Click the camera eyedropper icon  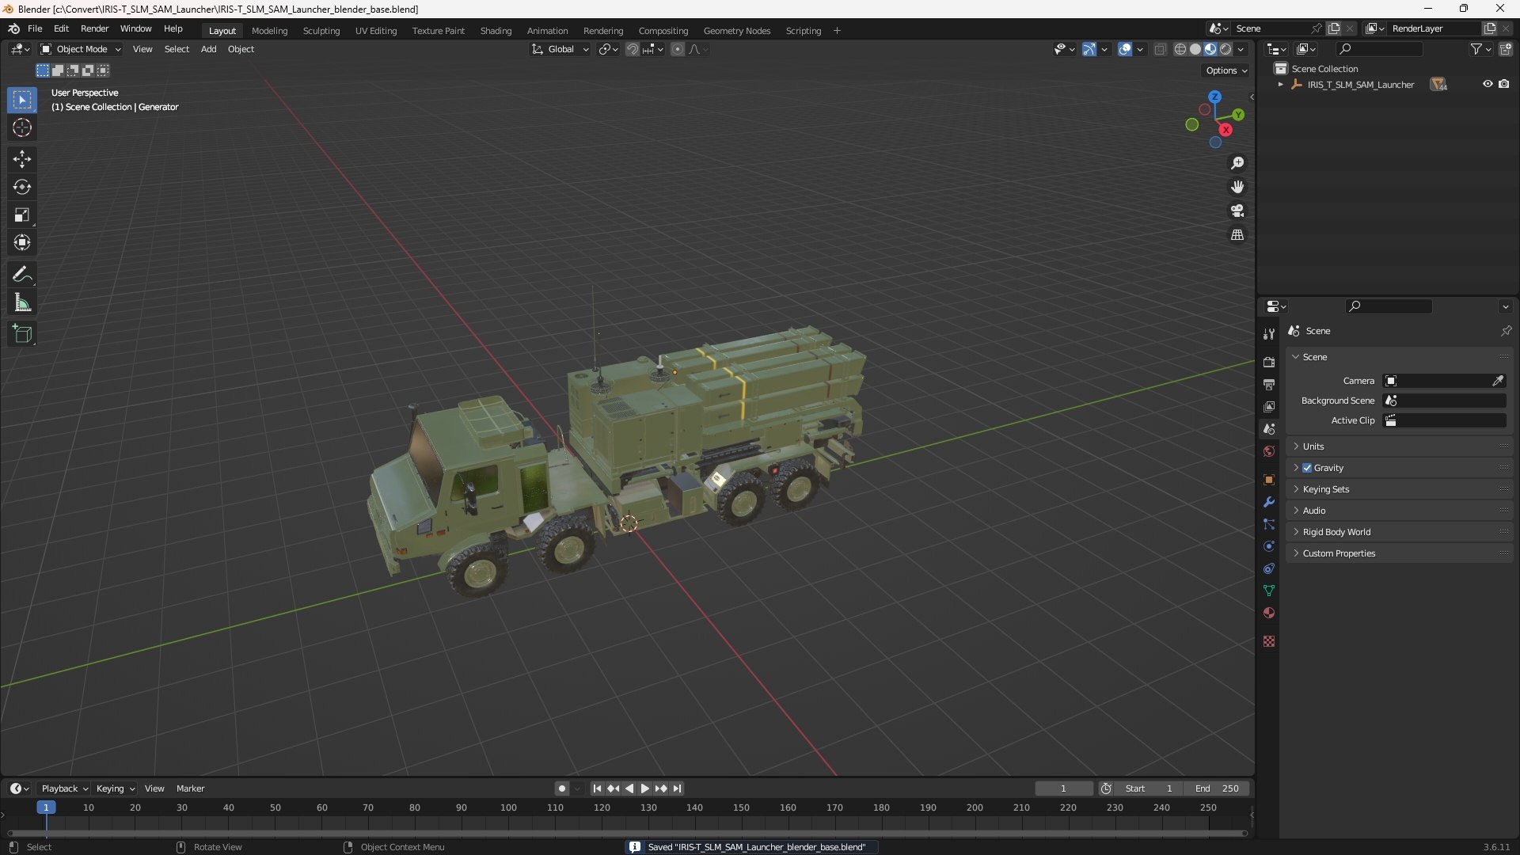tap(1498, 381)
